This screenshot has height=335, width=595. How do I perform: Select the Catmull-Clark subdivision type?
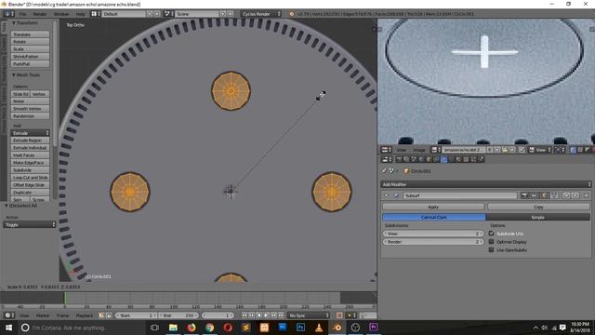(x=434, y=217)
